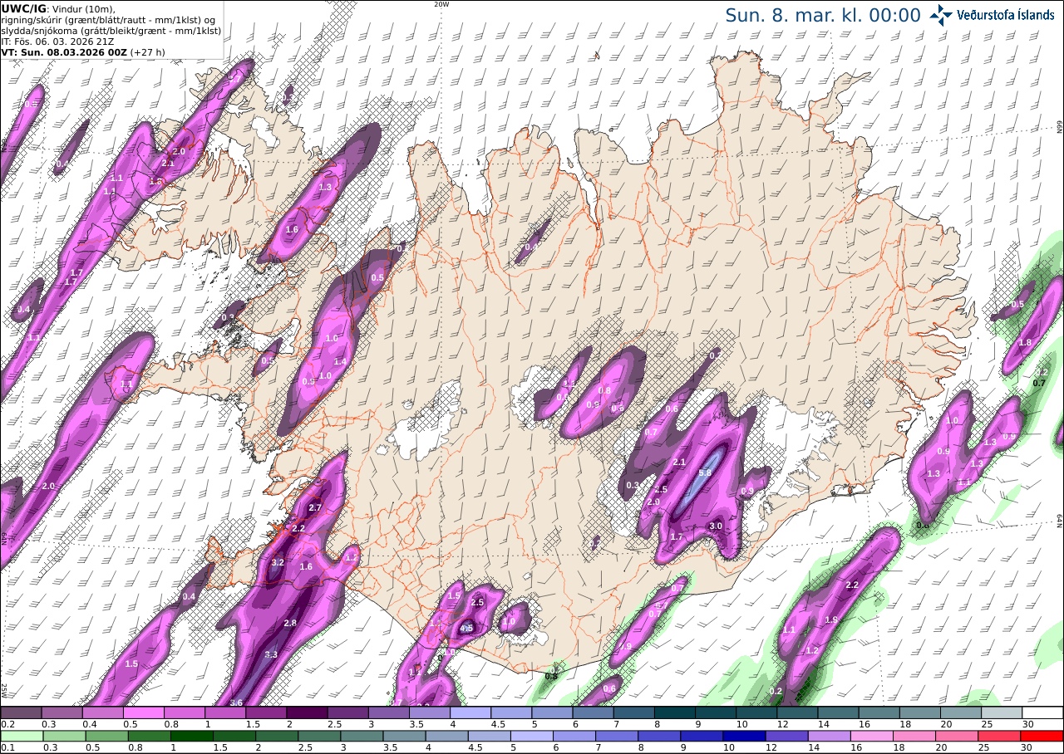Click the pink 0.5–0.8 swatch in the snow legend
This screenshot has width=1064, height=754.
[x=143, y=712]
